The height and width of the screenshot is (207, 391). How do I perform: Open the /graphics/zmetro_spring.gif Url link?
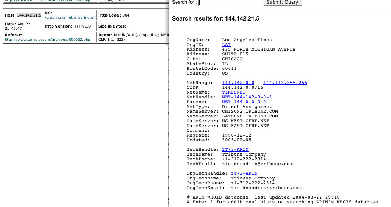(x=70, y=17)
